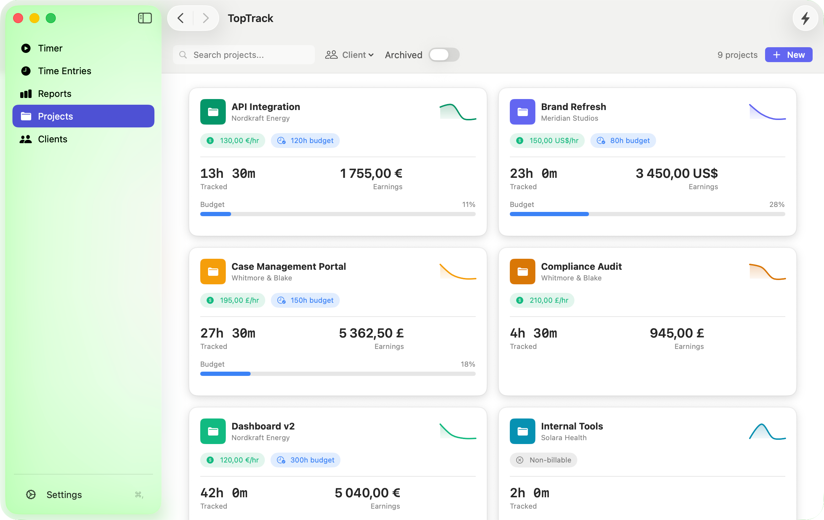824x520 pixels.
Task: Open the Reports section
Action: point(55,93)
